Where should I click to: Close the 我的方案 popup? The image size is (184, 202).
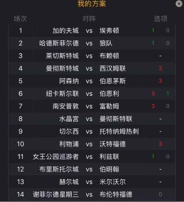[179, 4]
